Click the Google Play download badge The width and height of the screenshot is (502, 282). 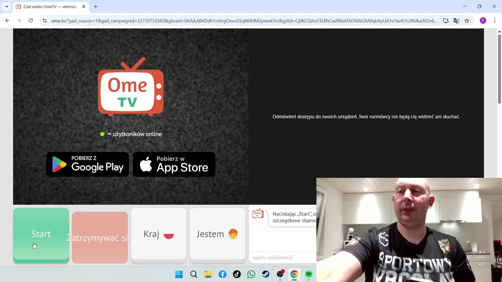(x=87, y=164)
